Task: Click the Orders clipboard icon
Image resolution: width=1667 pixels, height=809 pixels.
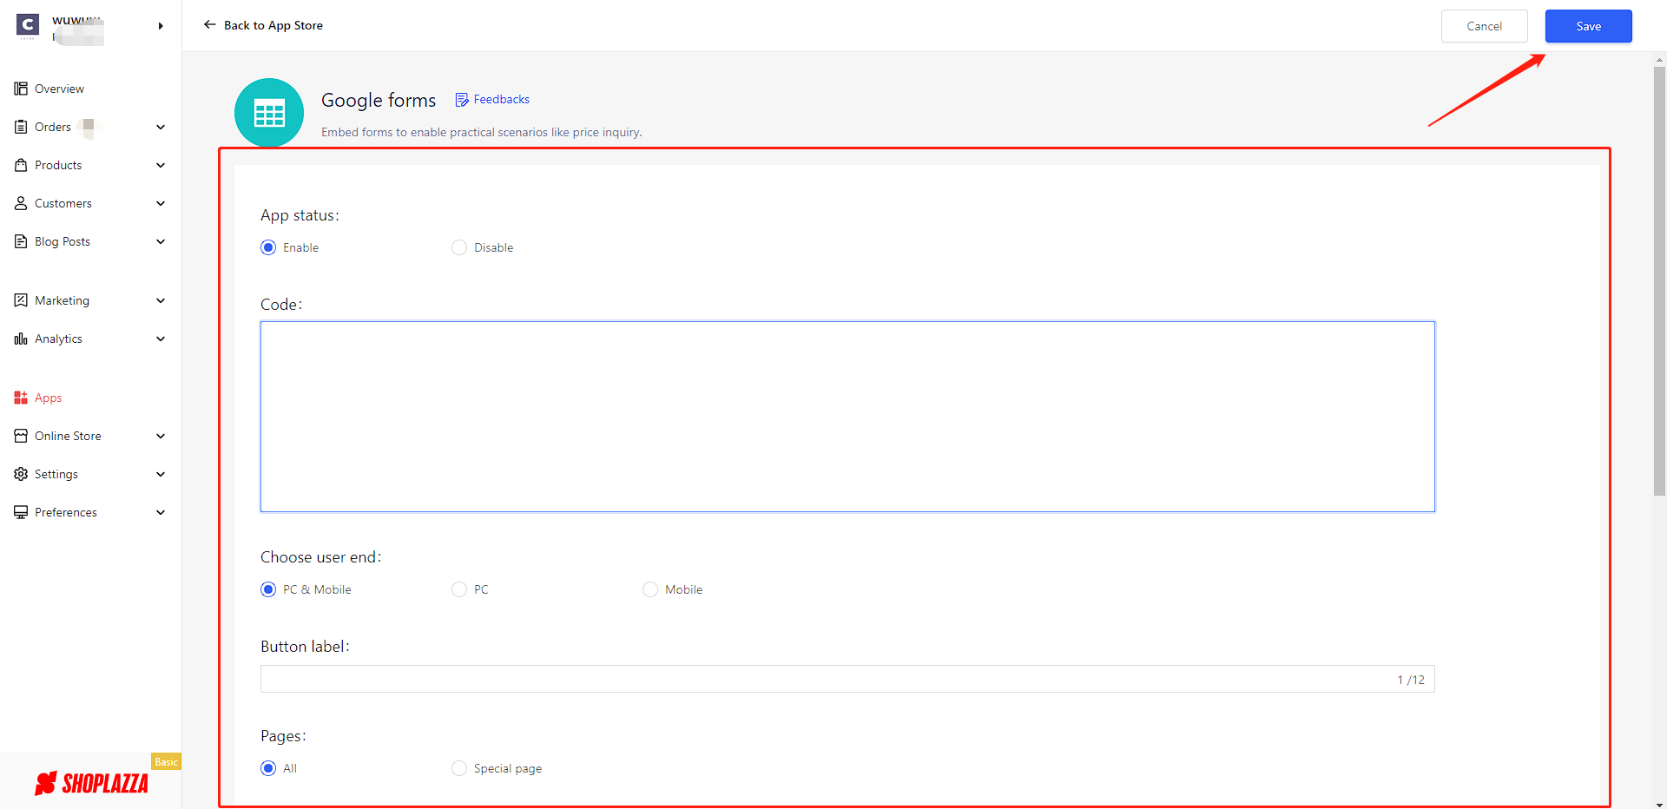Action: pyautogui.click(x=21, y=127)
